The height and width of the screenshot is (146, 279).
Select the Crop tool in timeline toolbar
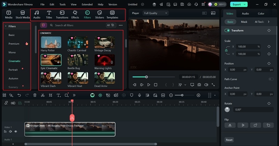point(51,95)
